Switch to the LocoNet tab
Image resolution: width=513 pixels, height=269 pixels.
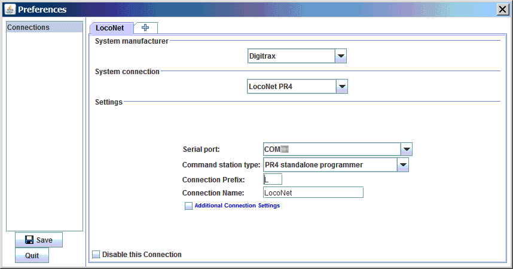pos(112,28)
